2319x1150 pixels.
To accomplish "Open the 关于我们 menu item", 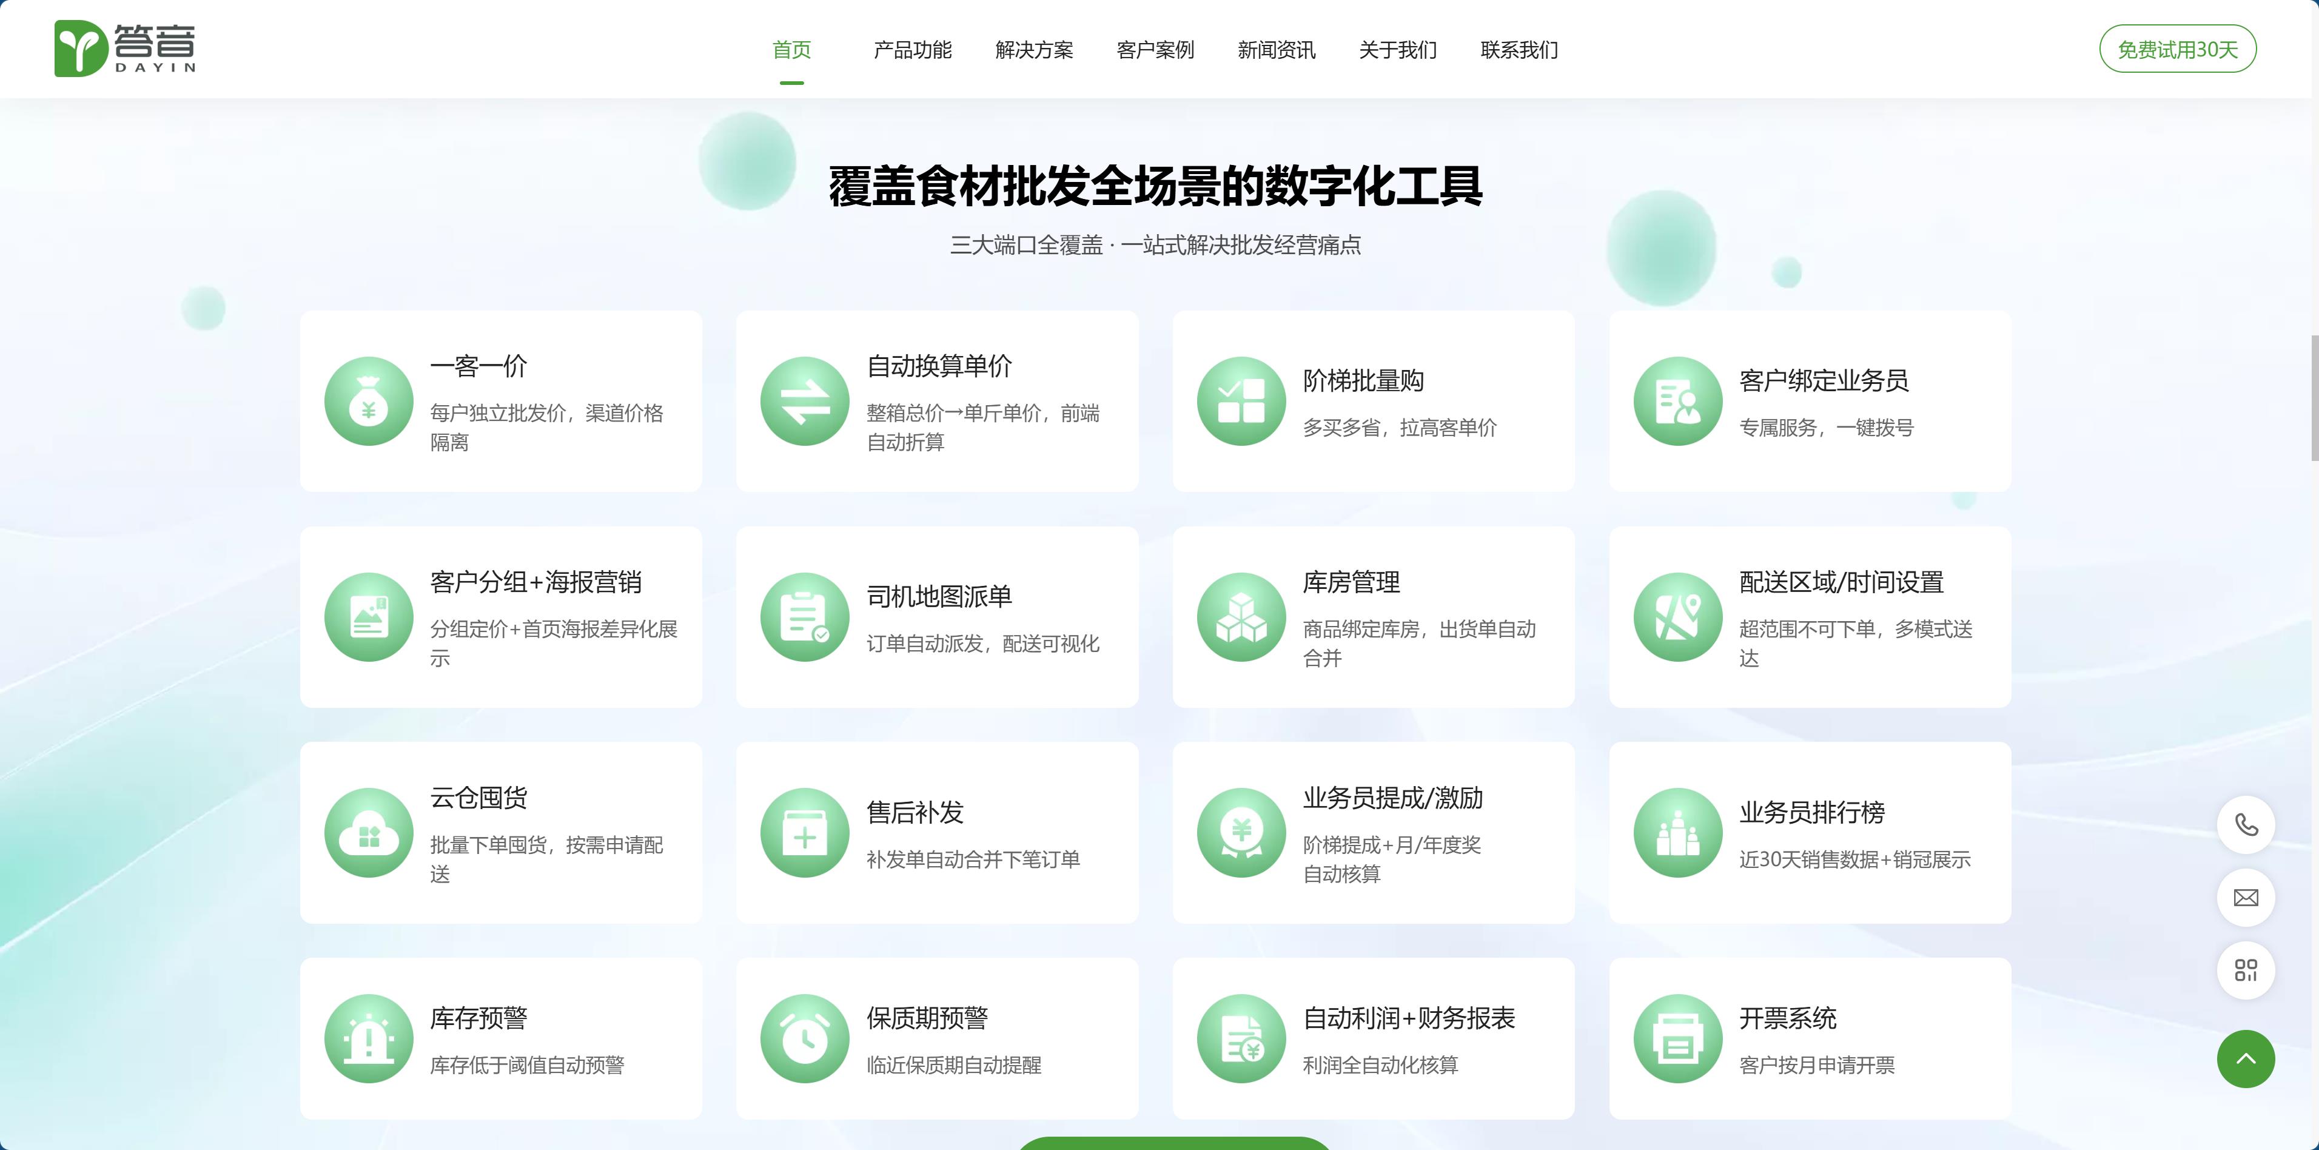I will point(1398,50).
